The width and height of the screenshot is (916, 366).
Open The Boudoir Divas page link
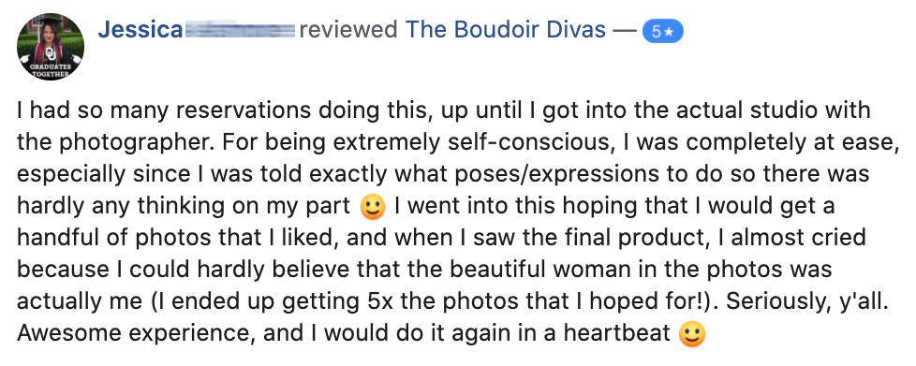click(506, 29)
